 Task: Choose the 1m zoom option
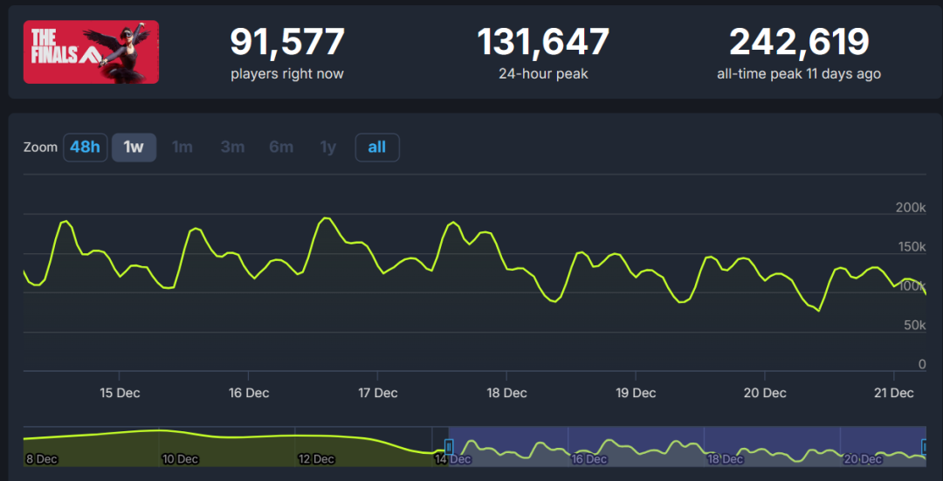182,148
